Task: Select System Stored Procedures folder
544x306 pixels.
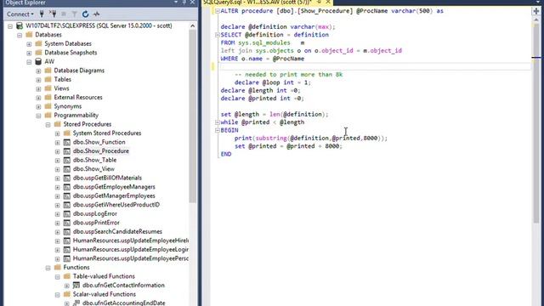Action: (x=107, y=133)
